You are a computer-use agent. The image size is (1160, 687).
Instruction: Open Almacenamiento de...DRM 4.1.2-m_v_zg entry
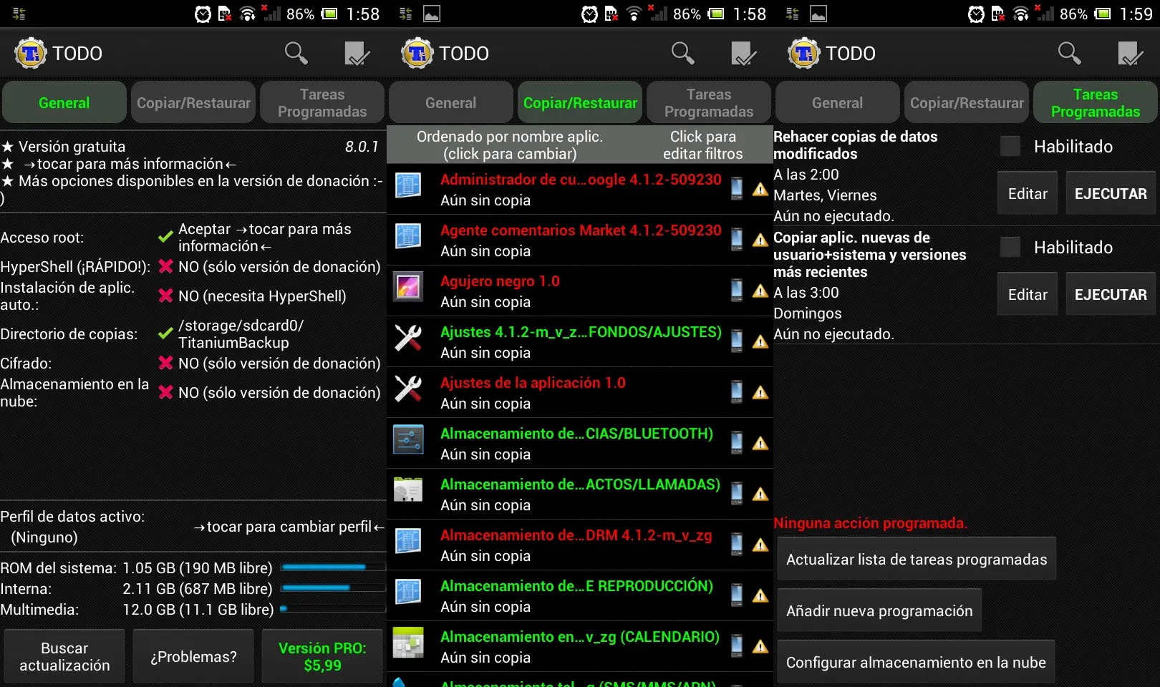tap(576, 545)
